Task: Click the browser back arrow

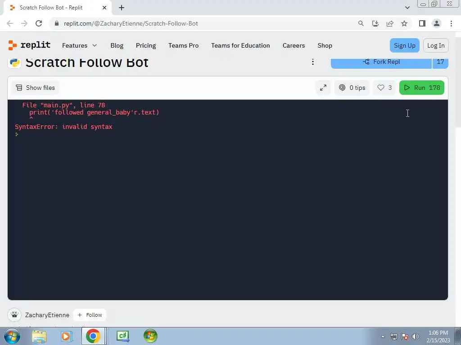Action: 10,23
